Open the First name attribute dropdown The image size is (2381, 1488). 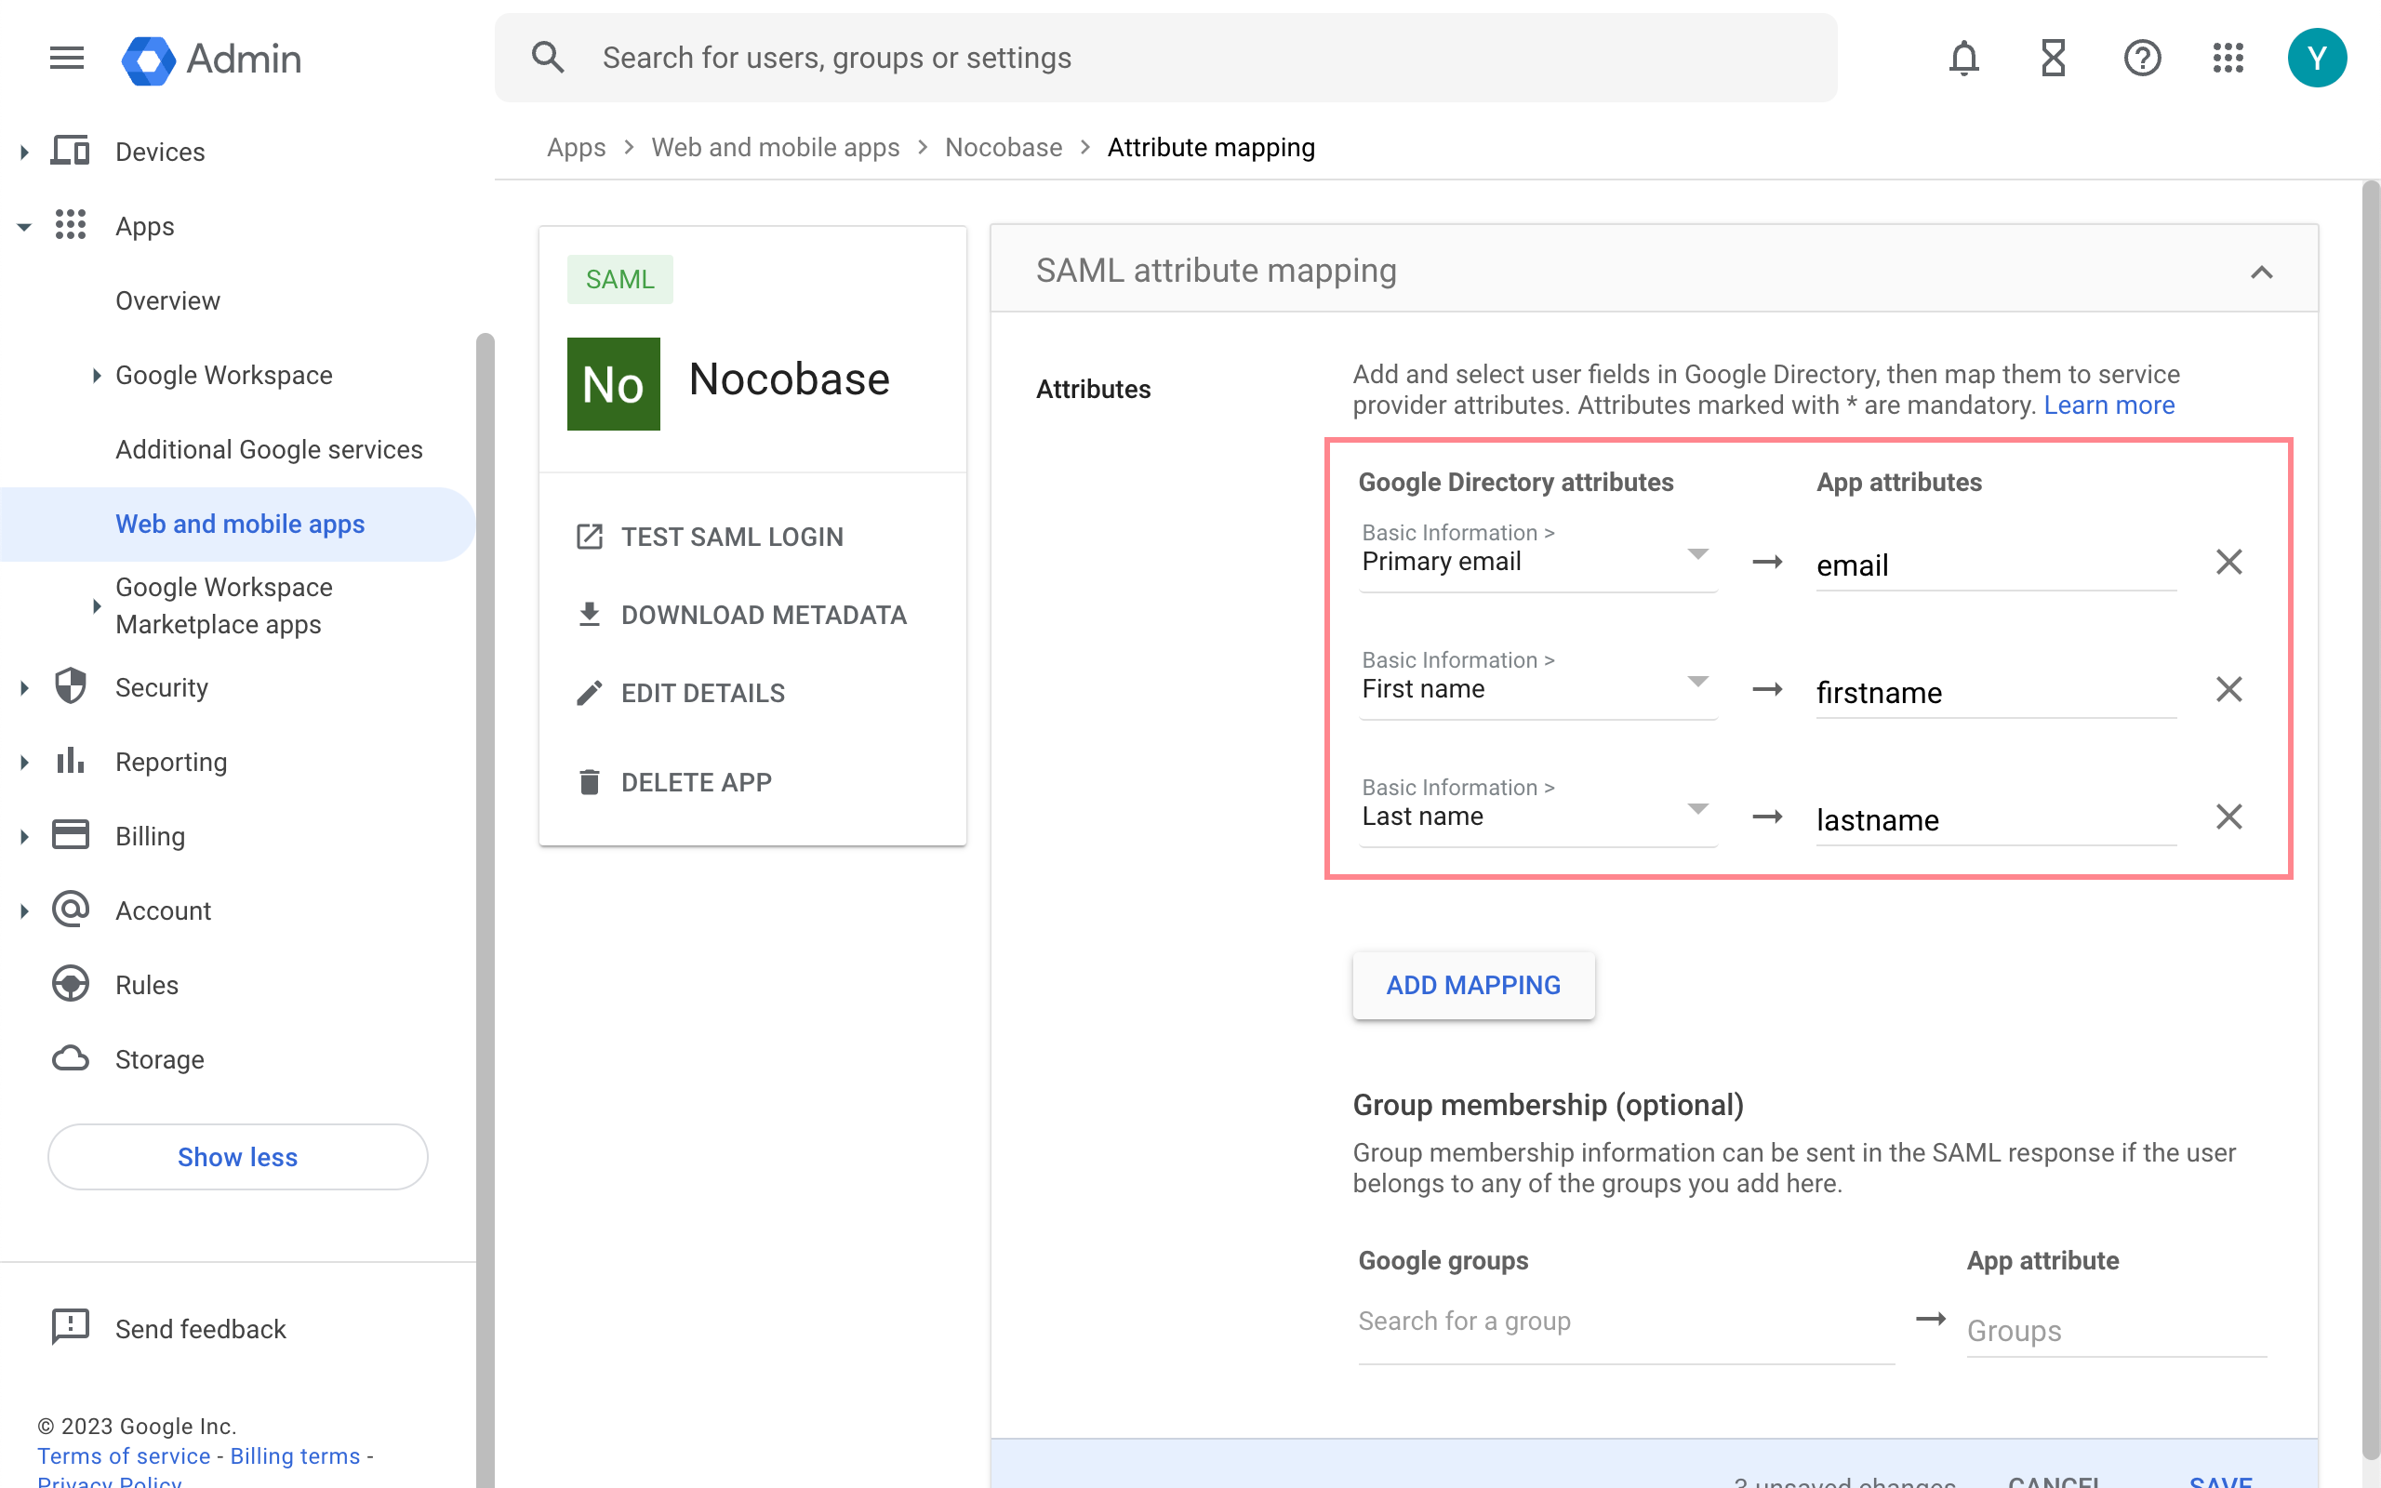tap(1536, 687)
